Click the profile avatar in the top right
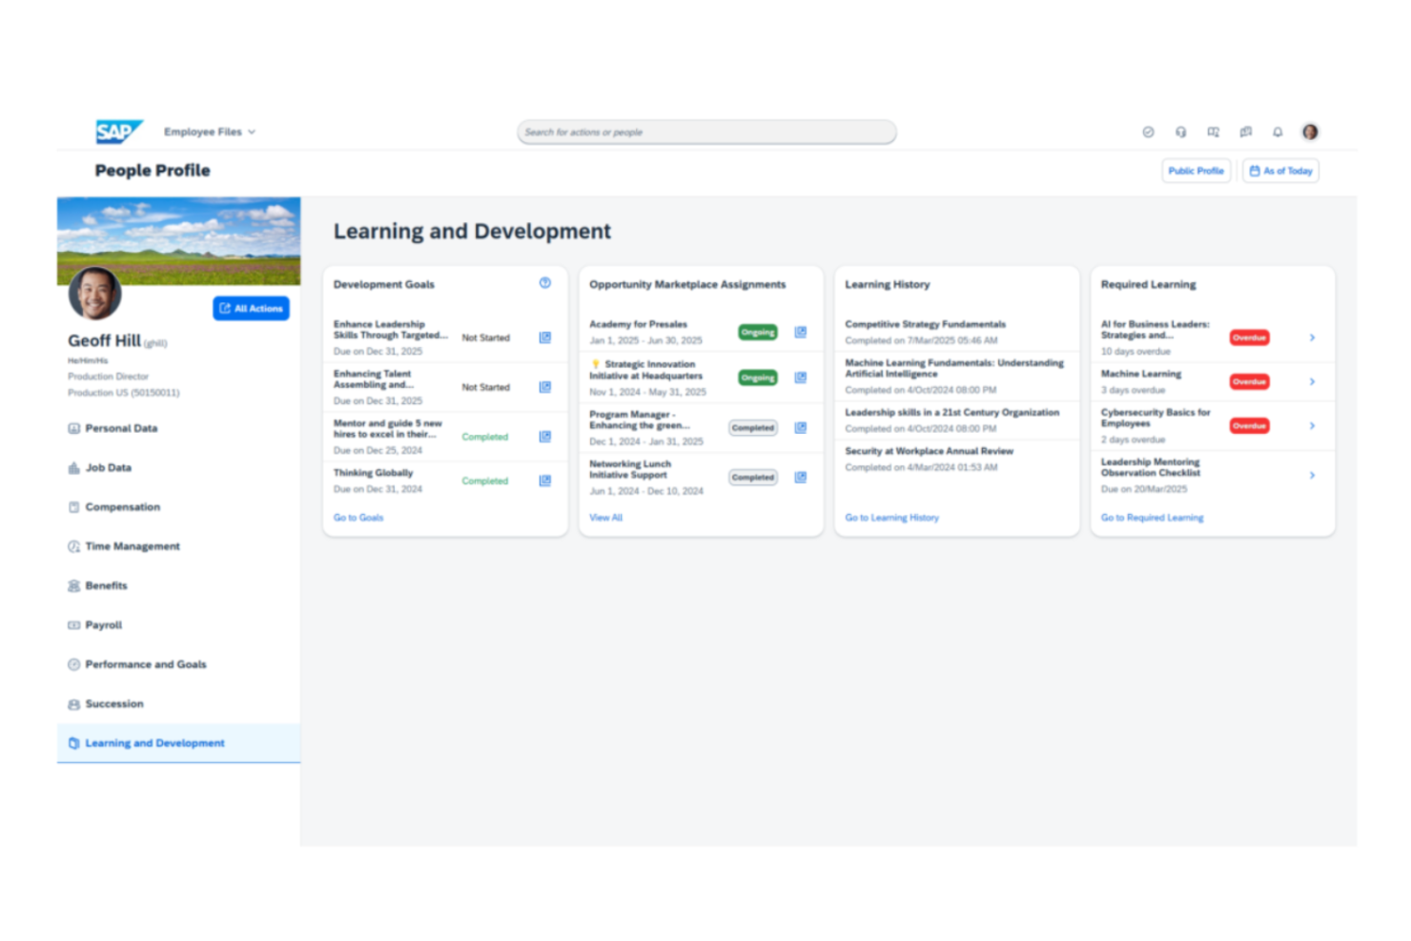1411x941 pixels. click(x=1311, y=133)
